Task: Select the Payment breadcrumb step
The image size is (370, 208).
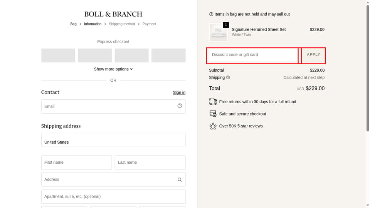Action: (149, 24)
